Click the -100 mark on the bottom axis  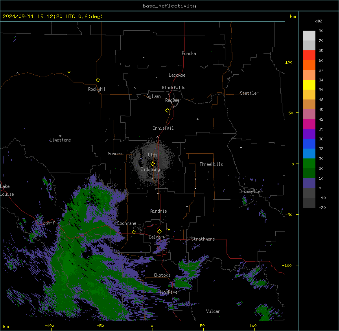pyautogui.click(x=49, y=325)
